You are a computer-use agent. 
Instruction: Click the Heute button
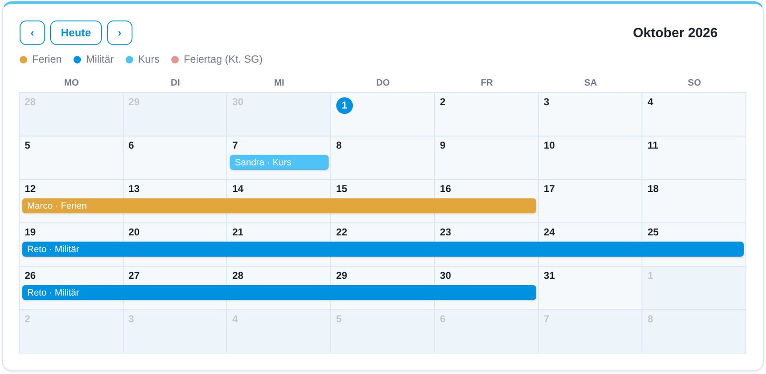(76, 33)
